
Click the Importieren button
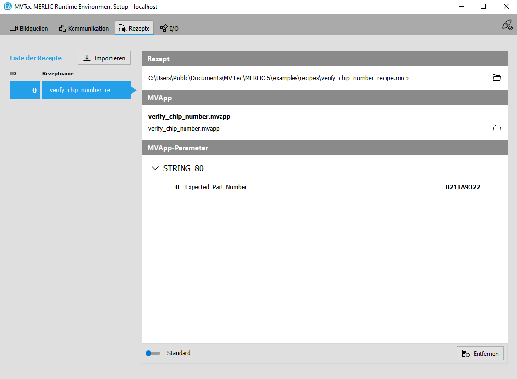click(x=104, y=58)
